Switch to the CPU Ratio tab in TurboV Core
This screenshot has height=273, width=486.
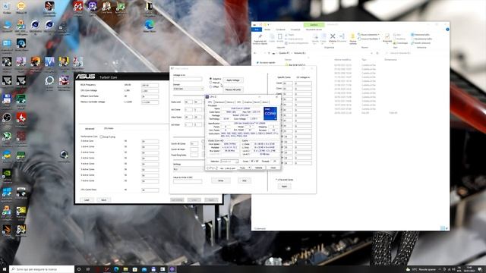109,128
